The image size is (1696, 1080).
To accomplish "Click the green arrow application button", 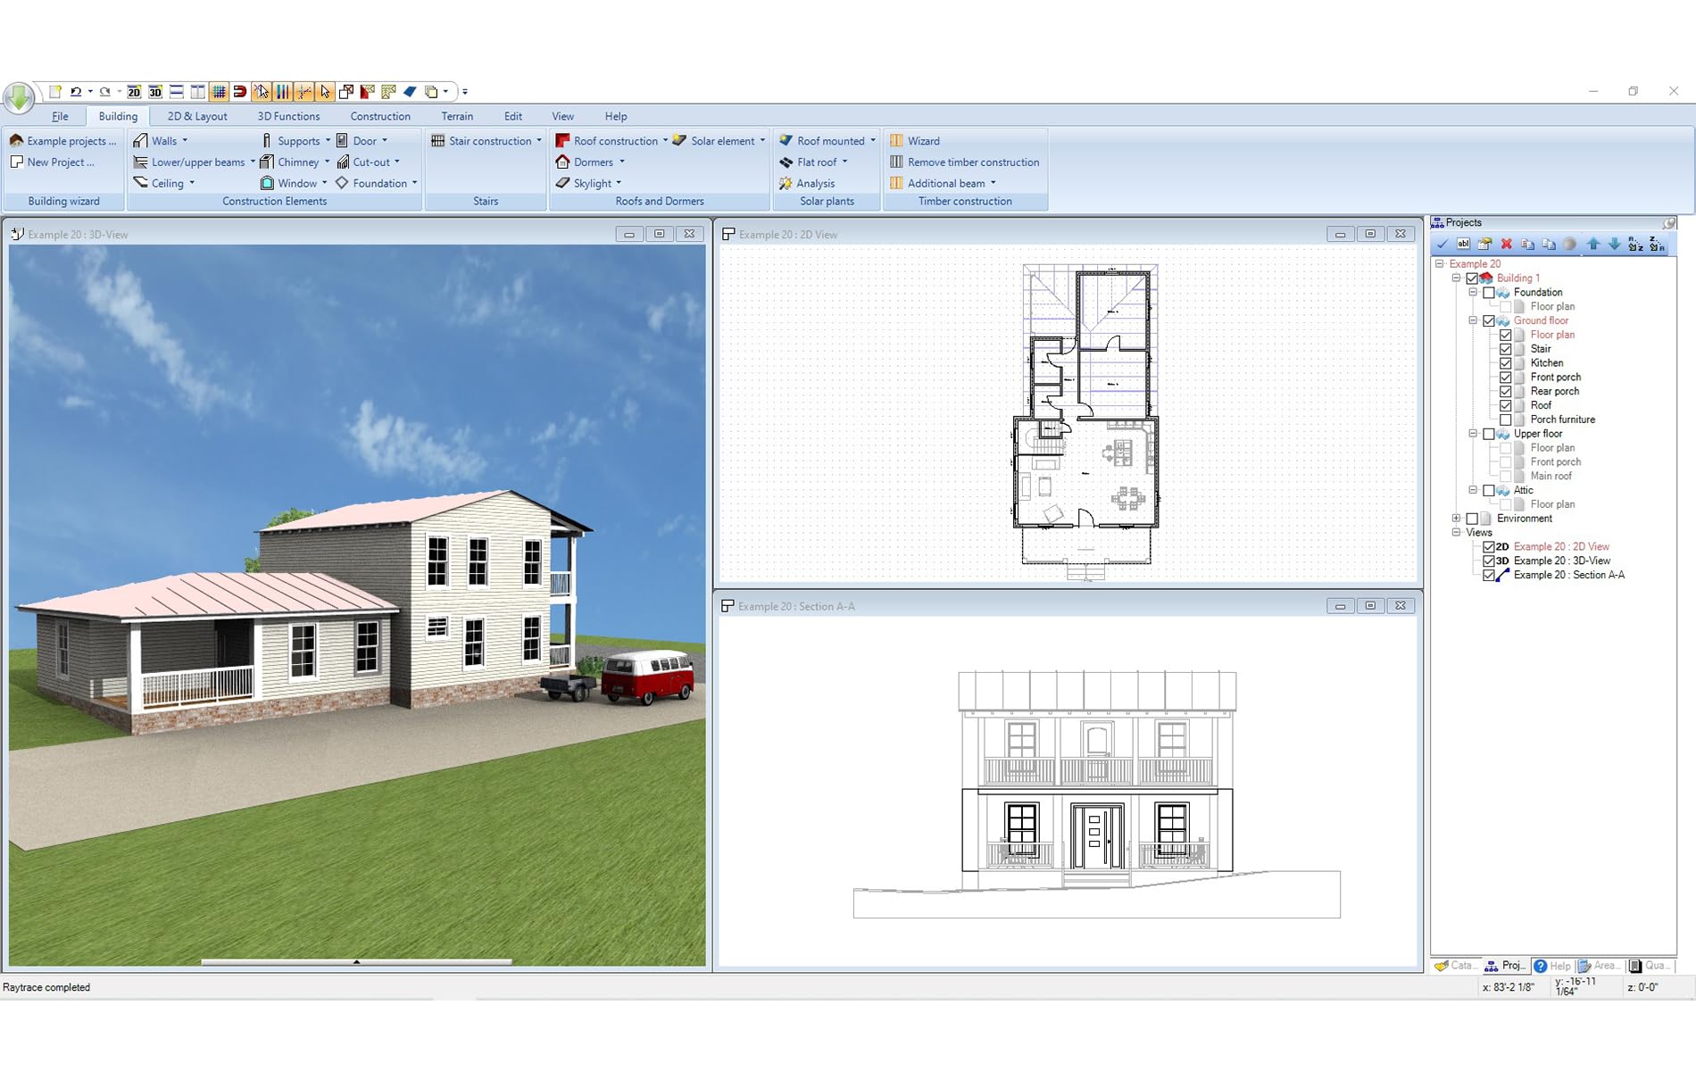I will pos(19,97).
